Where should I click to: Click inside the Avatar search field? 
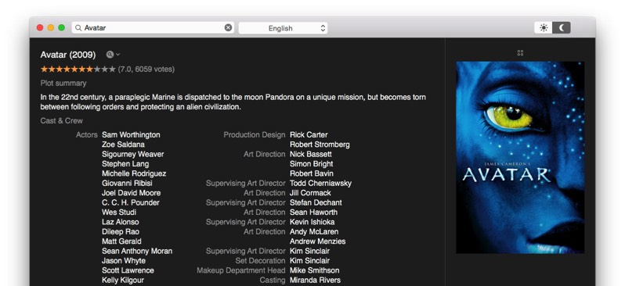154,27
